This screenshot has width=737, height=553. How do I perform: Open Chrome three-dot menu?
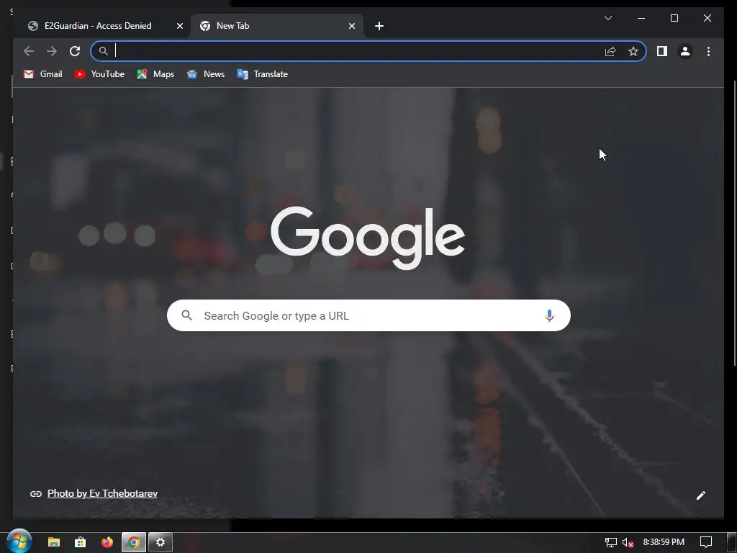(708, 51)
